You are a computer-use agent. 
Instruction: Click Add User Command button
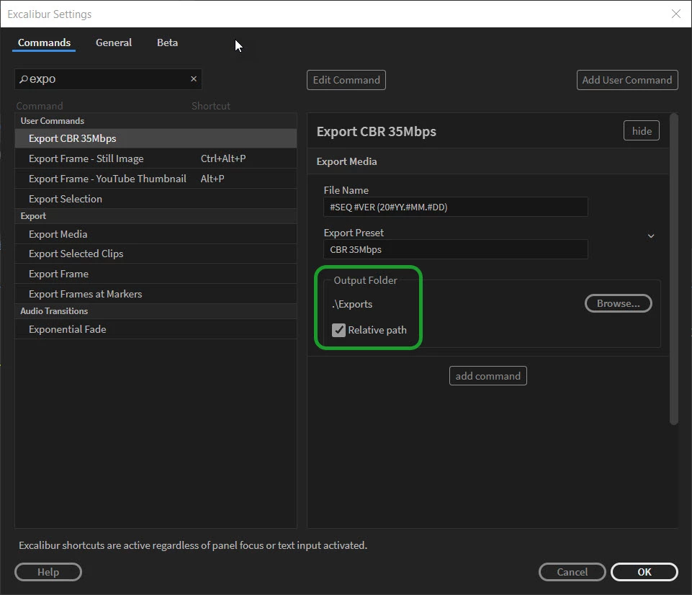coord(627,80)
